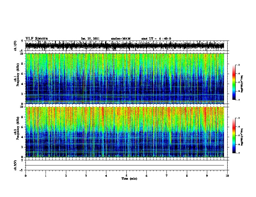Click time axis tick label "9"
The width and height of the screenshot is (256, 197).
[x=207, y=176]
